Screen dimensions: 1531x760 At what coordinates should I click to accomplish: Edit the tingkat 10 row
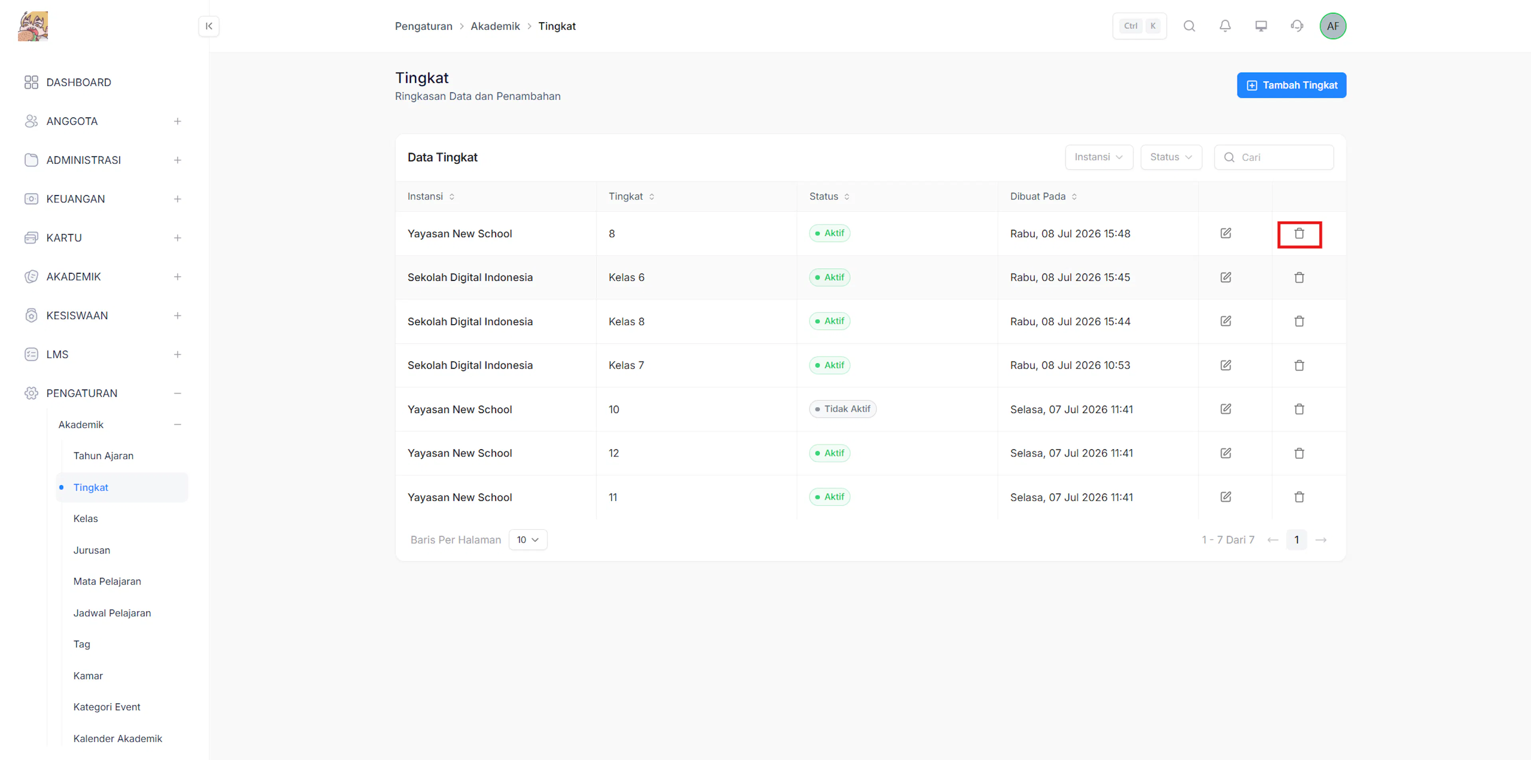pyautogui.click(x=1226, y=409)
